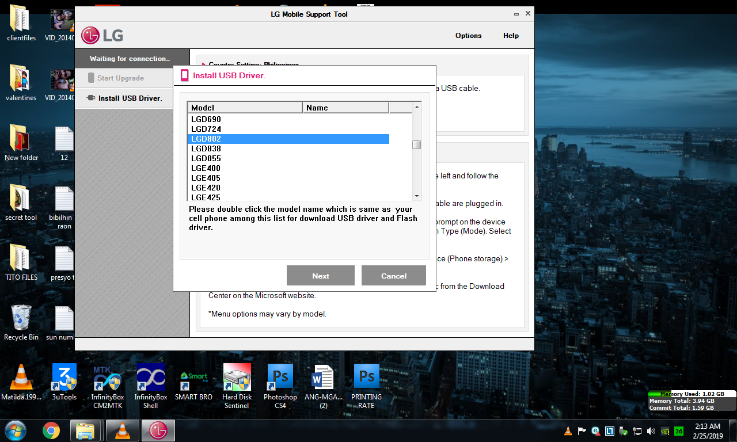The image size is (737, 442).
Task: Click the model list scroll up arrow
Action: (417, 107)
